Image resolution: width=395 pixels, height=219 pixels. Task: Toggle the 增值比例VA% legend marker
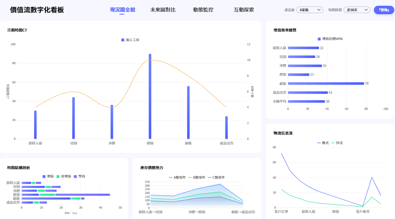(319, 39)
